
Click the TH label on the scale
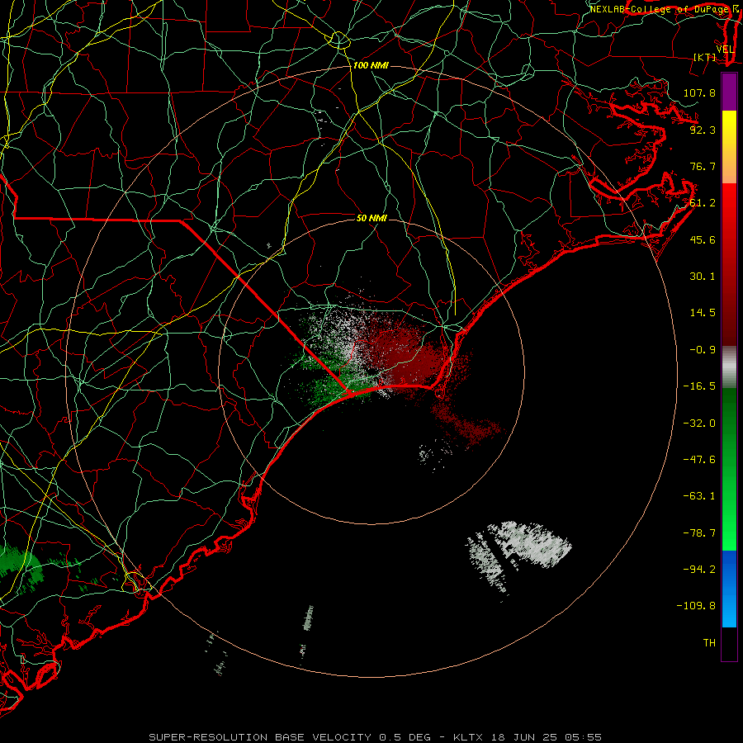(x=709, y=643)
